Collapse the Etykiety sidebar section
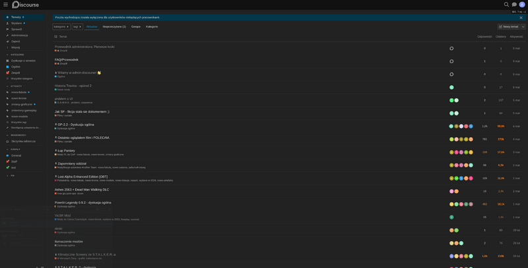Viewport: 528px width, 268px height. point(16,86)
